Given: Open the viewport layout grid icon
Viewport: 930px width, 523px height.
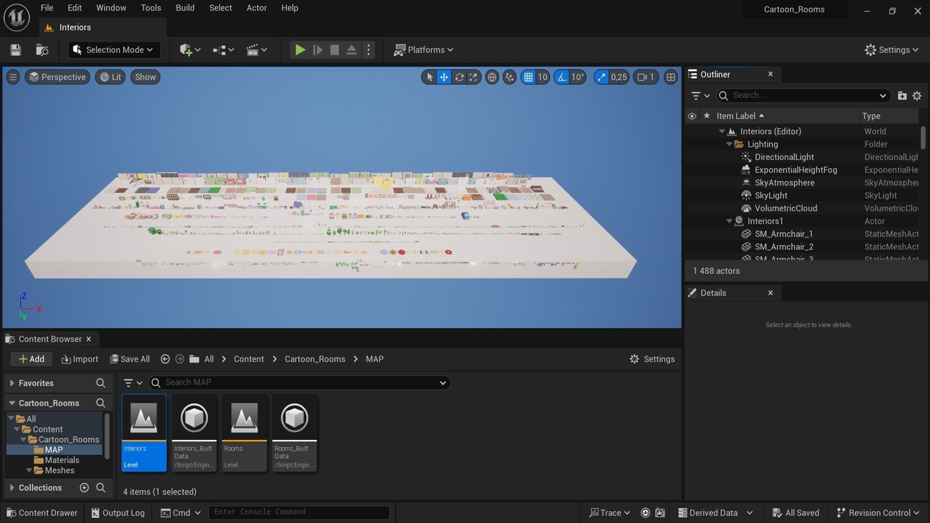Looking at the screenshot, I should [670, 77].
